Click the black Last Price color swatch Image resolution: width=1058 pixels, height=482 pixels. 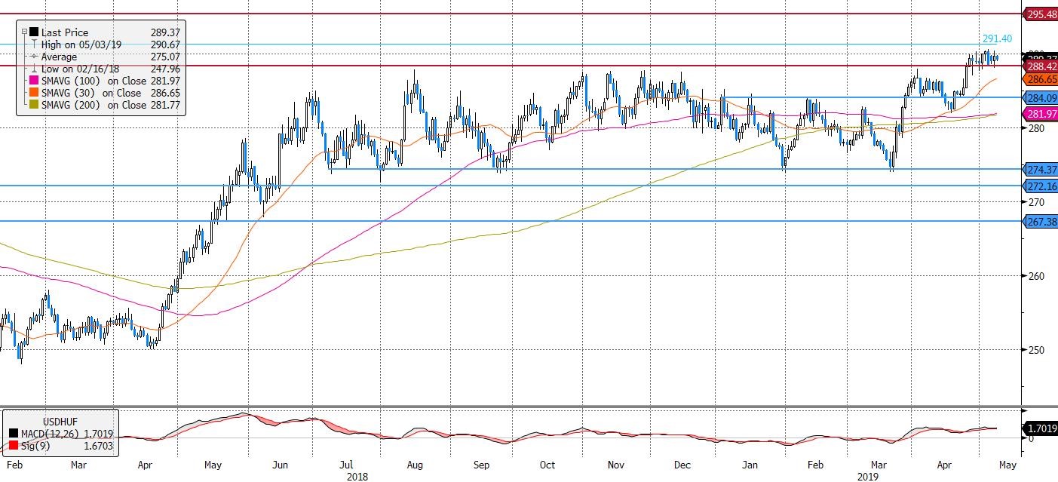(32, 32)
